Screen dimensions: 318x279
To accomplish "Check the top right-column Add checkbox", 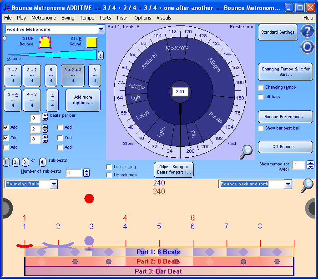I will pyautogui.click(x=60, y=127).
